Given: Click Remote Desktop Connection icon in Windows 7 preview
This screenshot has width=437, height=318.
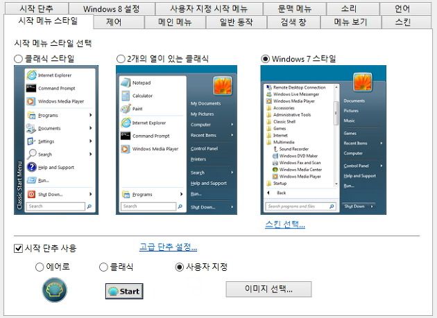Looking at the screenshot, I should 269,87.
